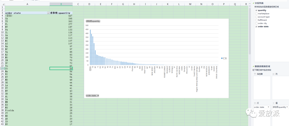Collapse the 数据透视表区域 section triangle

click(x=253, y=66)
